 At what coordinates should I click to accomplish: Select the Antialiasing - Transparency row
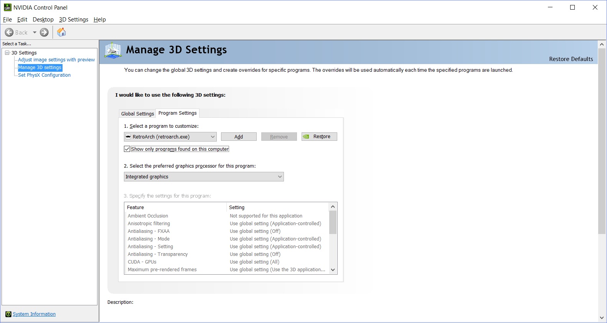227,254
